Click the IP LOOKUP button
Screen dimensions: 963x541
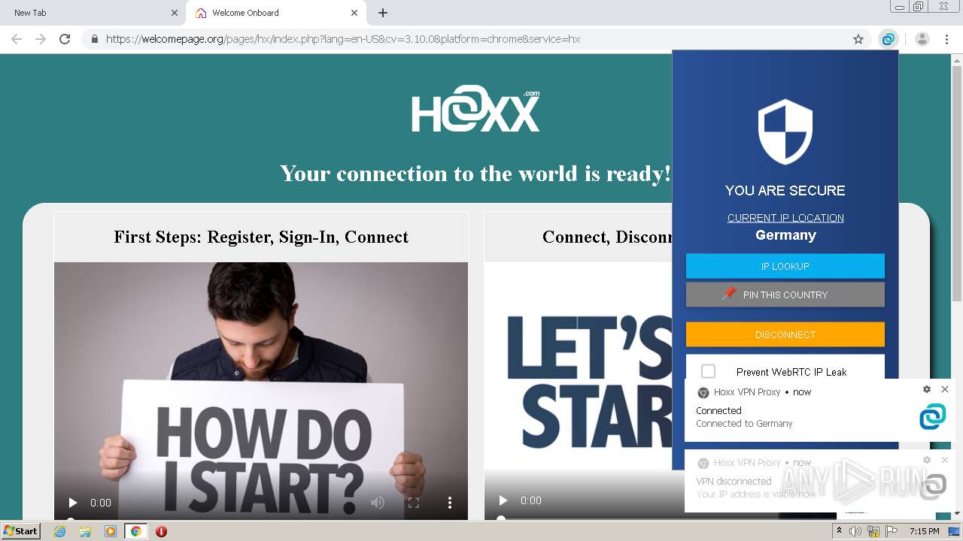(785, 266)
